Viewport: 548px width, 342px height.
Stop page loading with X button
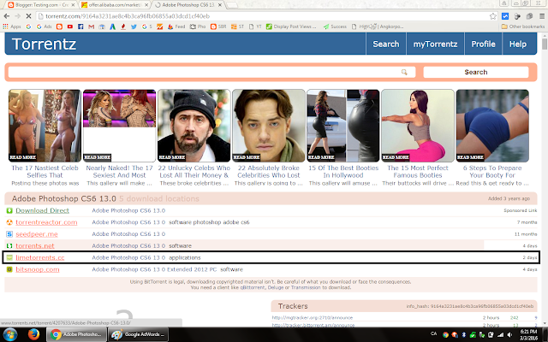click(x=28, y=16)
